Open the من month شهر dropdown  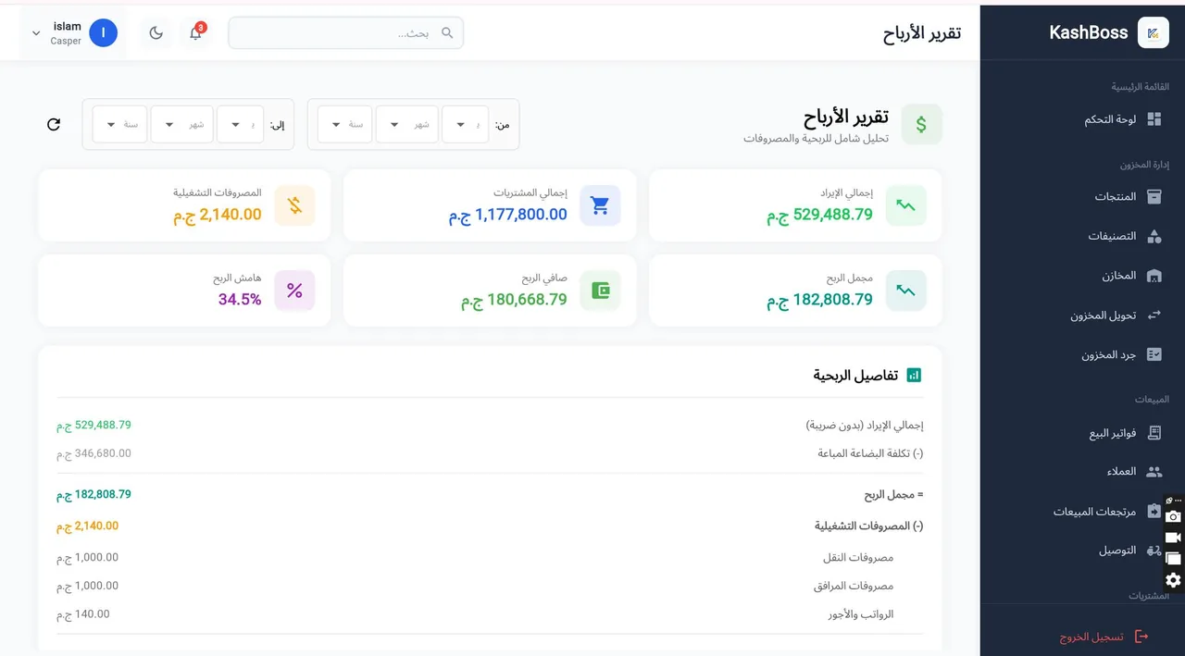pos(406,124)
